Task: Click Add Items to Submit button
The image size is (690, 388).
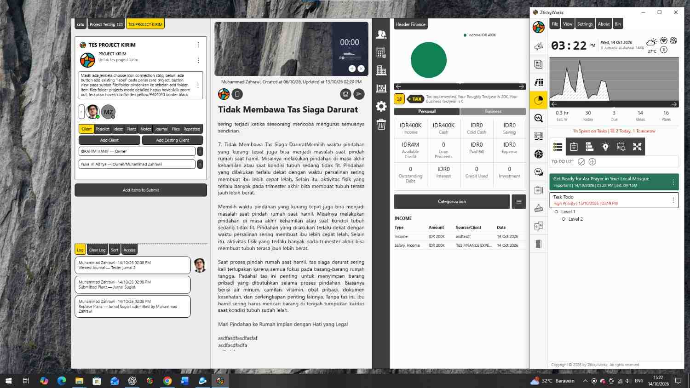Action: 141,190
